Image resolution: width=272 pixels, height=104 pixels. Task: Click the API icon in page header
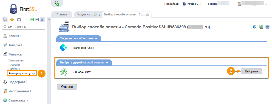click(x=268, y=27)
